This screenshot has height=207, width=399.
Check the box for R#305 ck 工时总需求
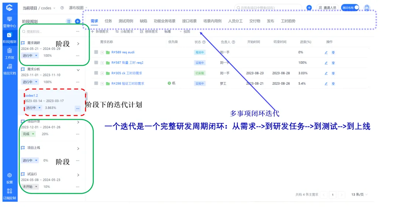pos(96,73)
